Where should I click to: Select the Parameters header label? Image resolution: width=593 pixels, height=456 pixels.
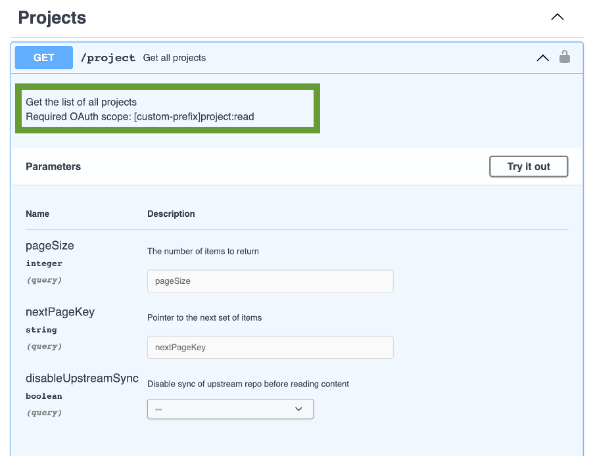tap(53, 166)
